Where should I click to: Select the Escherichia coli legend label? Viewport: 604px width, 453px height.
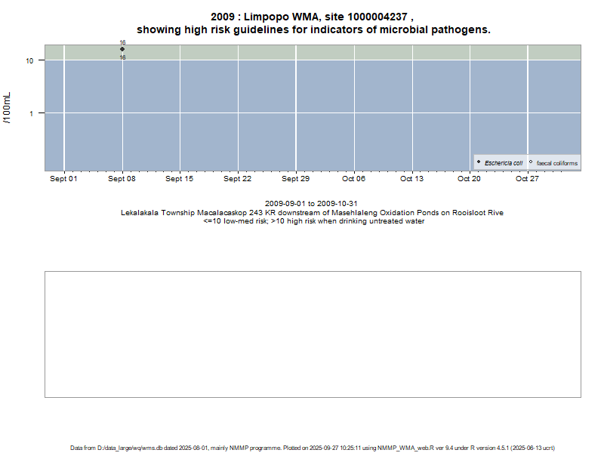[504, 163]
